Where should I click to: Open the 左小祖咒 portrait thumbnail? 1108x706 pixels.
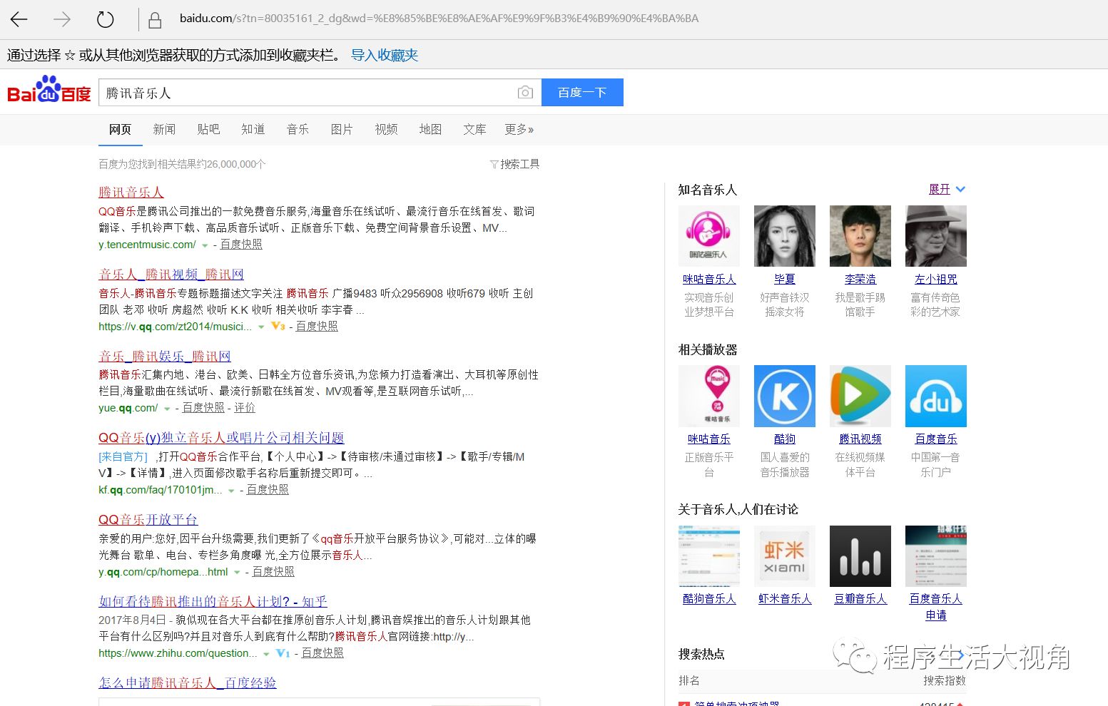(x=935, y=236)
